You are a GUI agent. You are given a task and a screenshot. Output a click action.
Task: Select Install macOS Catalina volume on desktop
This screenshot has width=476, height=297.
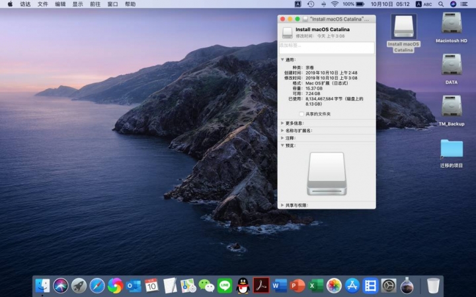coord(404,33)
